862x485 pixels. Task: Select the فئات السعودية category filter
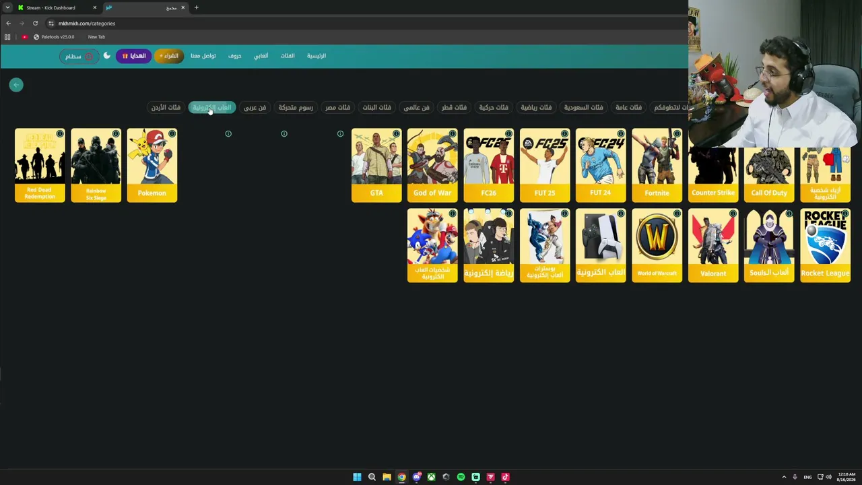click(583, 107)
